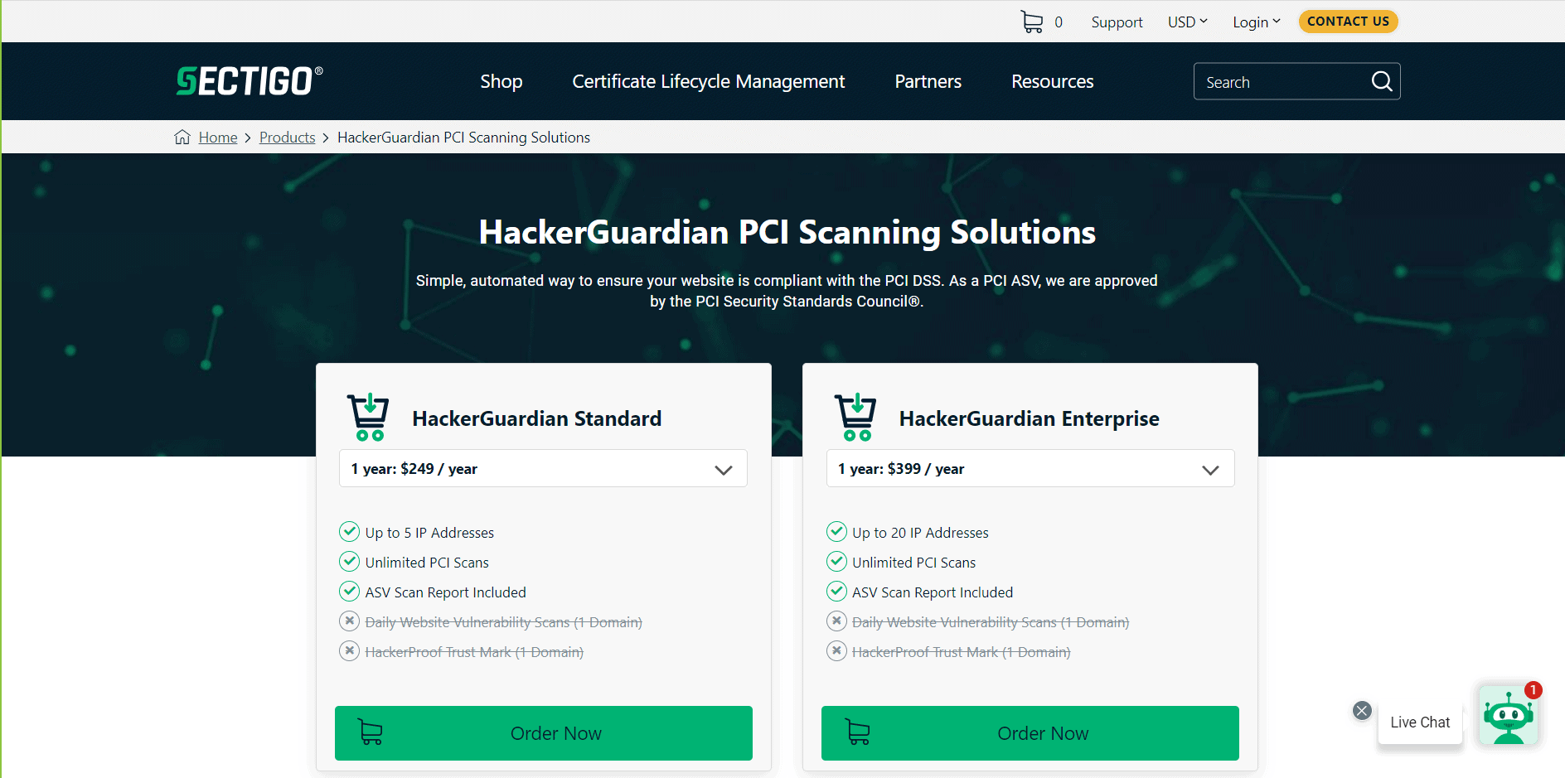Click the CONTACT US button
1565x778 pixels.
coord(1348,21)
